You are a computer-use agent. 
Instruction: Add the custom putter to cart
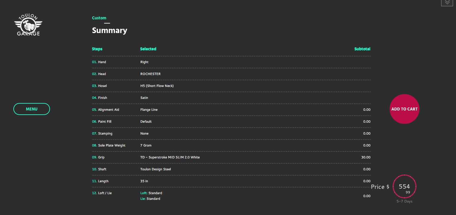point(404,109)
